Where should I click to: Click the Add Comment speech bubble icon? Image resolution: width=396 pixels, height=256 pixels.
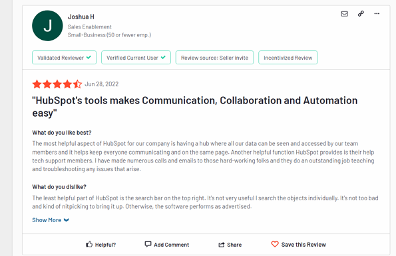point(148,244)
